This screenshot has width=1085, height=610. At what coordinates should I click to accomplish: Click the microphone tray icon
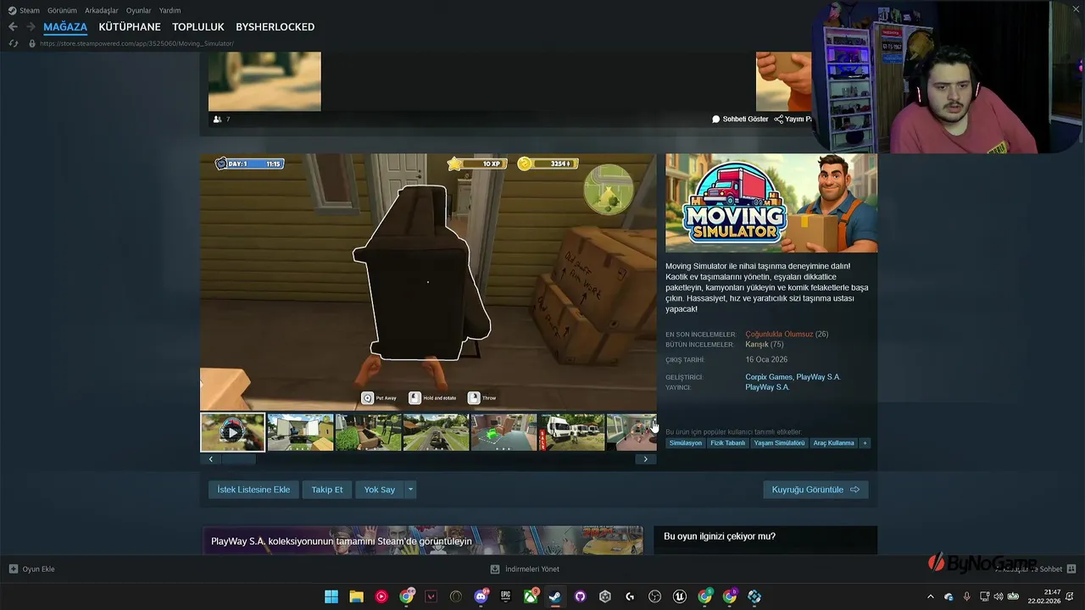(967, 596)
